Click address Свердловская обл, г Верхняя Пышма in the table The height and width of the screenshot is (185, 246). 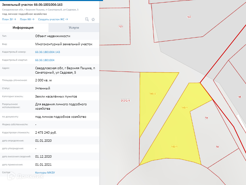coord(65,70)
